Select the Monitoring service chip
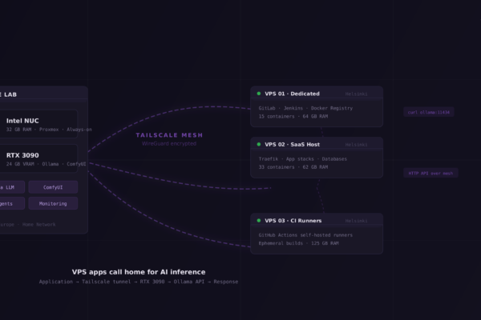The width and height of the screenshot is (481, 320). click(53, 203)
